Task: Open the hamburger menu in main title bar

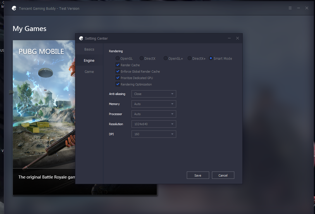Action: point(290,8)
